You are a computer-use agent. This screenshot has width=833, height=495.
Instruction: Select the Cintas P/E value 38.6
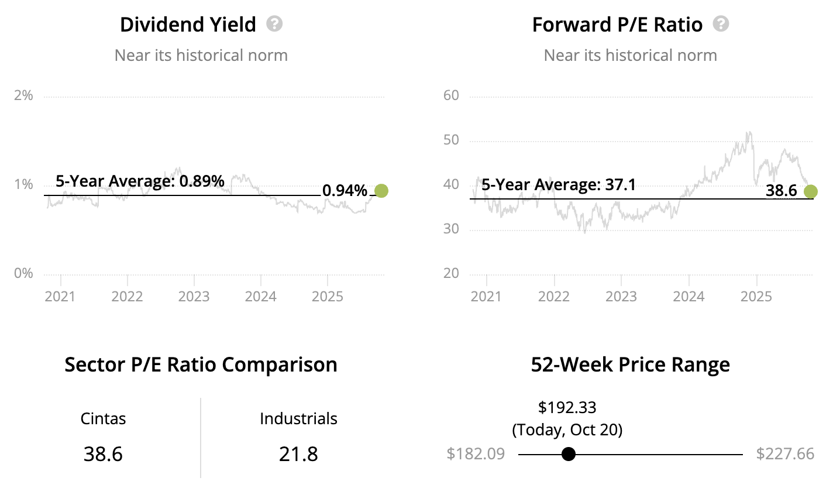point(103,454)
